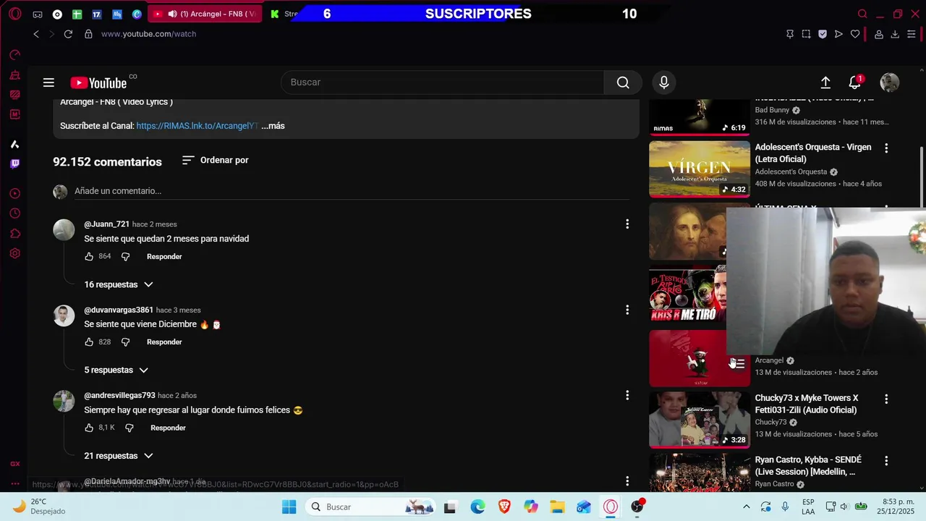
Task: Launch Brave browser from the taskbar
Action: [x=504, y=507]
